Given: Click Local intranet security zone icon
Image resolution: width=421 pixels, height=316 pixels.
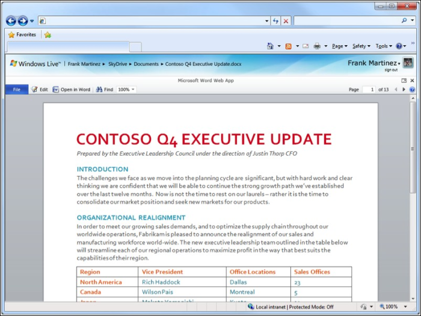Looking at the screenshot, I should 251,306.
